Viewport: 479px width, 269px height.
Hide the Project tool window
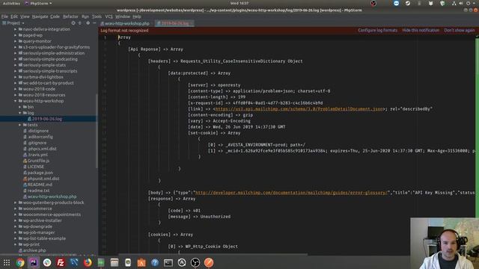click(94, 23)
